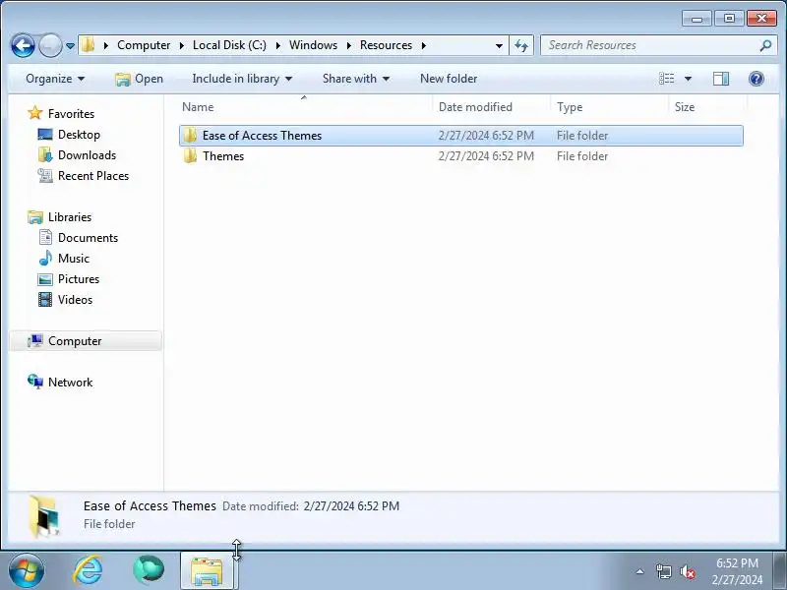This screenshot has width=787, height=590.
Task: Open Help with the question mark icon
Action: (x=756, y=79)
